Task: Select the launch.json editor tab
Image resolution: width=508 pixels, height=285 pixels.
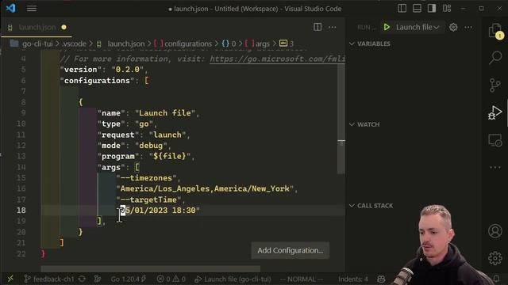Action: 37,28
